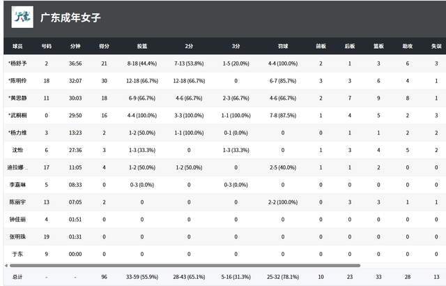Sort by the 得分 column header
Viewport: 446px width, 286px height.
(x=104, y=46)
